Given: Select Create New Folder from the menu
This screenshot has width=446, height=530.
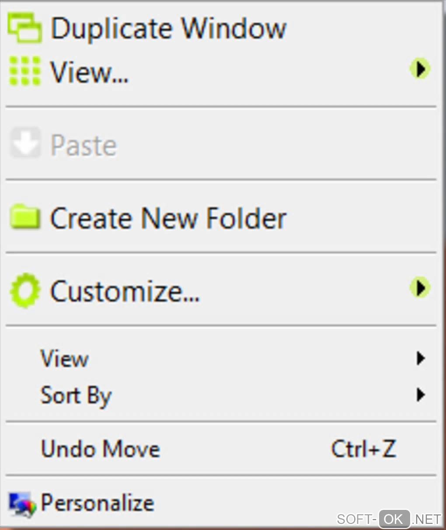Looking at the screenshot, I should (168, 218).
